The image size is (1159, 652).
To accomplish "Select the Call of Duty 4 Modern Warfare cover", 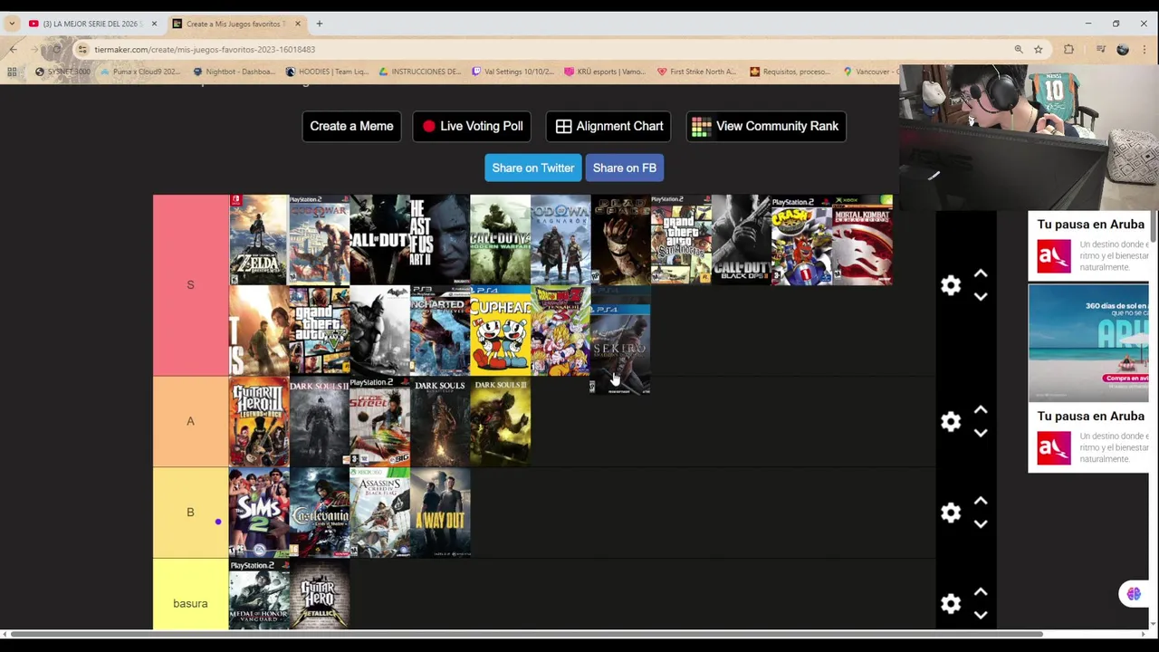I will 500,240.
